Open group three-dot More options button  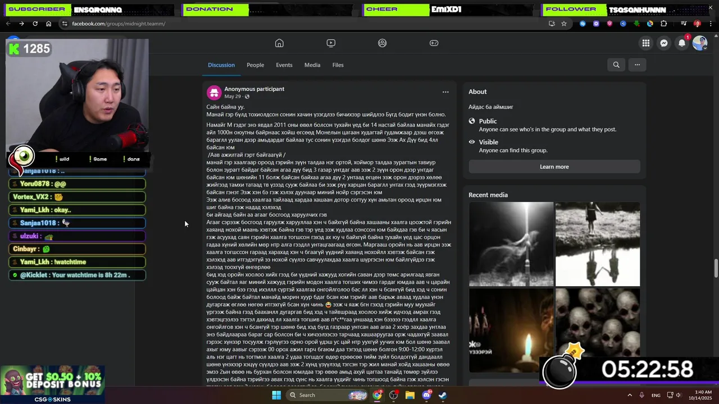[x=637, y=65]
